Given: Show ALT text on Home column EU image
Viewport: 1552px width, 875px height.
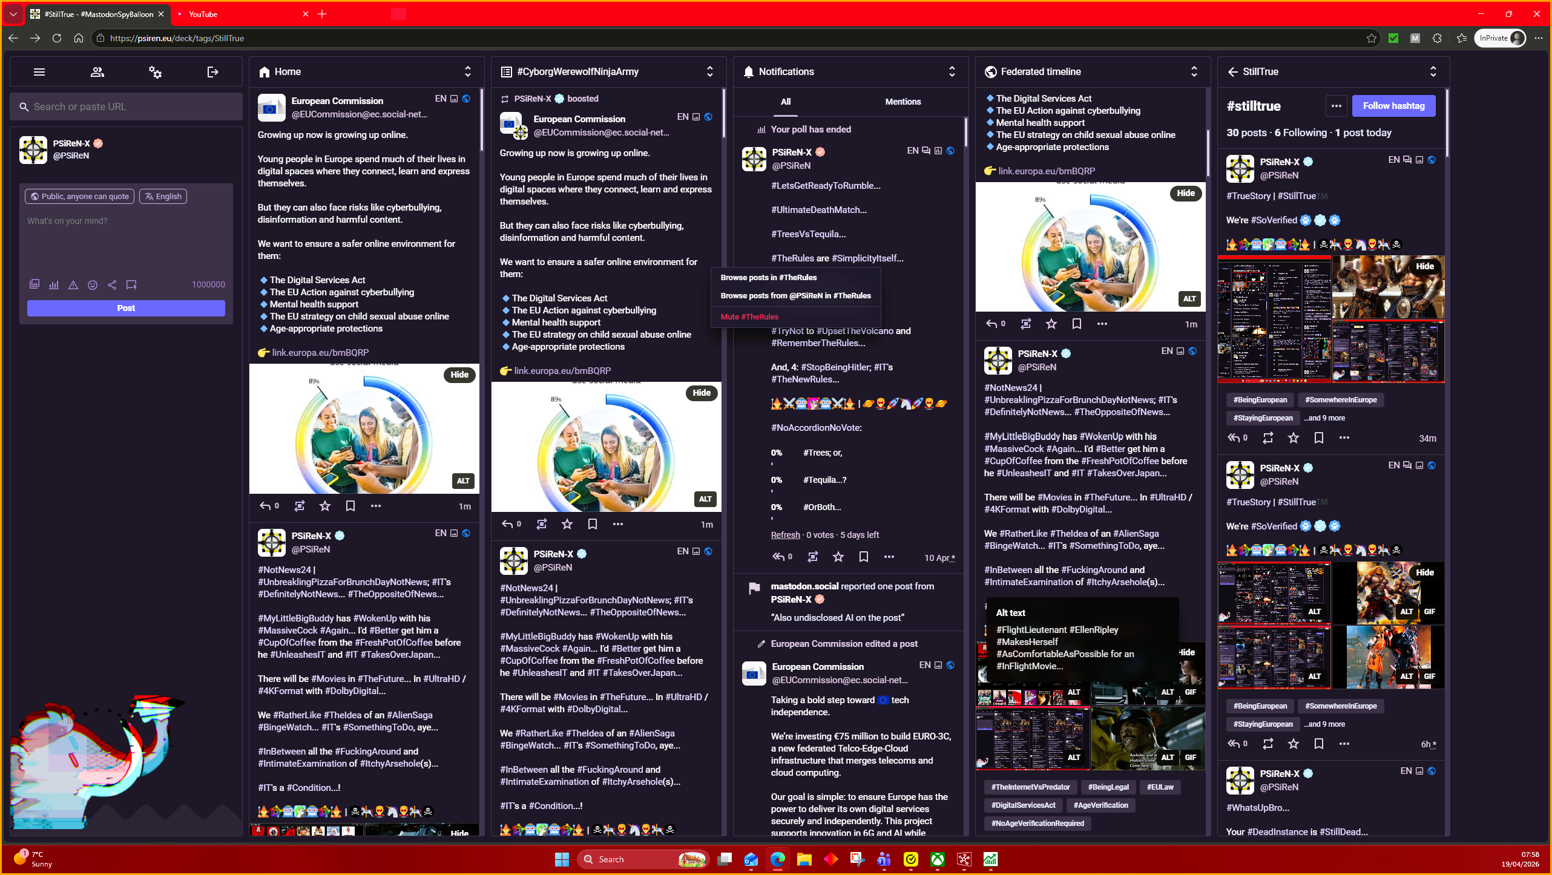Looking at the screenshot, I should (463, 481).
